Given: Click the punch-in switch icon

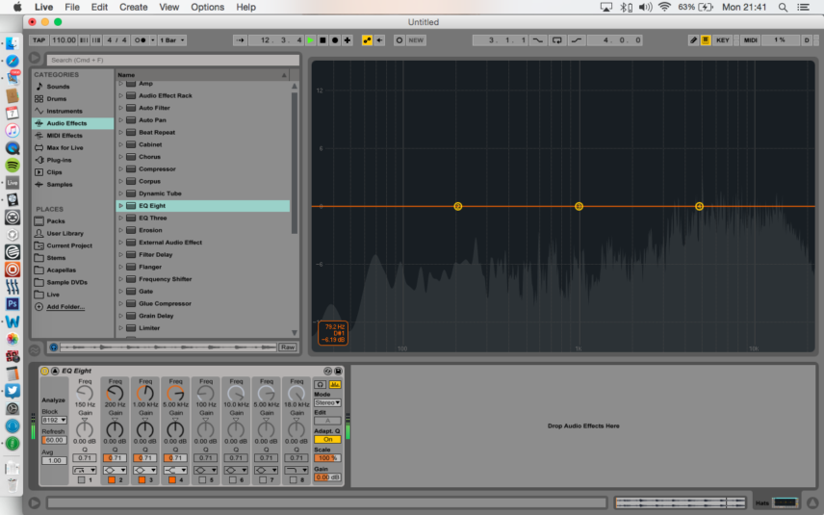Looking at the screenshot, I should click(537, 39).
